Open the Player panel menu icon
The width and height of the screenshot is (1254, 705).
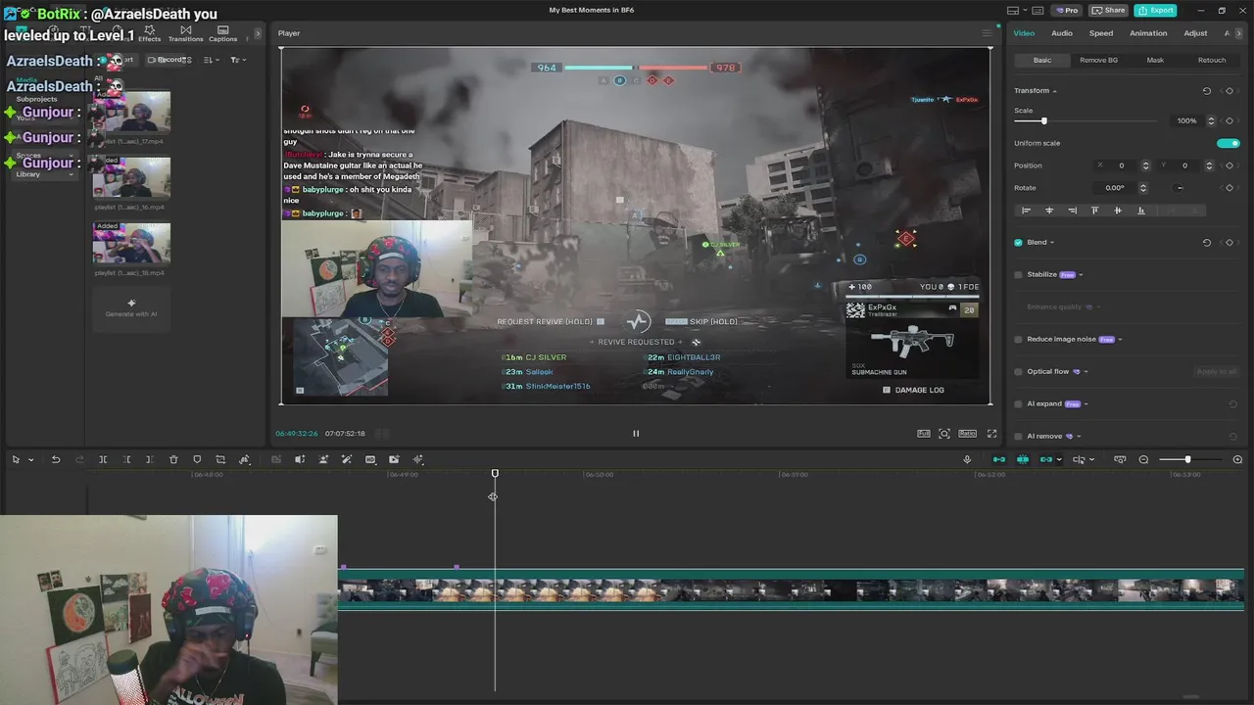(x=987, y=33)
